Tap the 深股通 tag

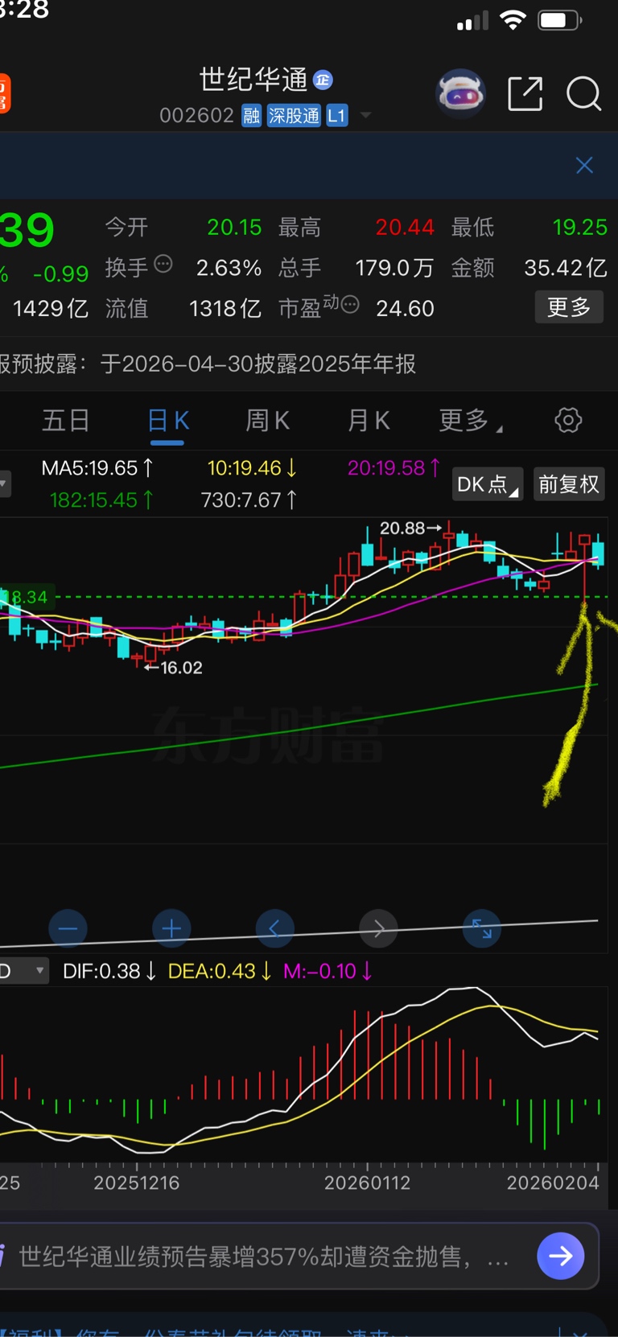(x=294, y=116)
